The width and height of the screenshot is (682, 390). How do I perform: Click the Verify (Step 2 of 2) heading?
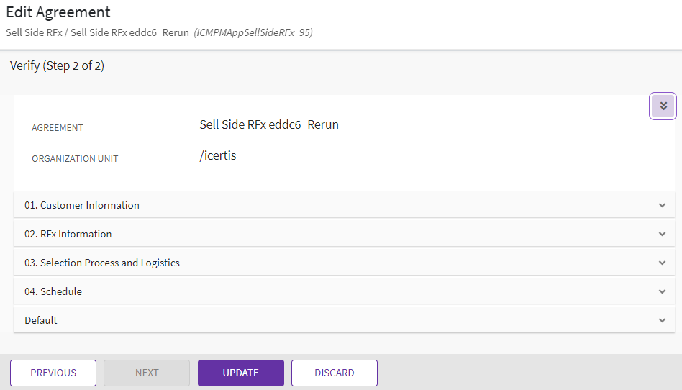[x=58, y=66]
